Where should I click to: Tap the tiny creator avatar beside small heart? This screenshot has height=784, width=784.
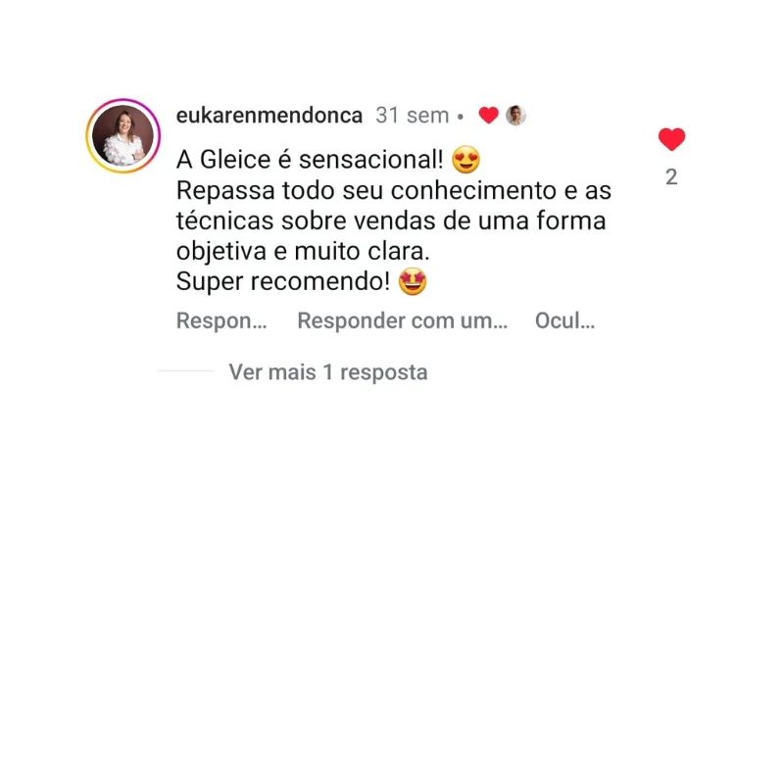click(x=515, y=116)
